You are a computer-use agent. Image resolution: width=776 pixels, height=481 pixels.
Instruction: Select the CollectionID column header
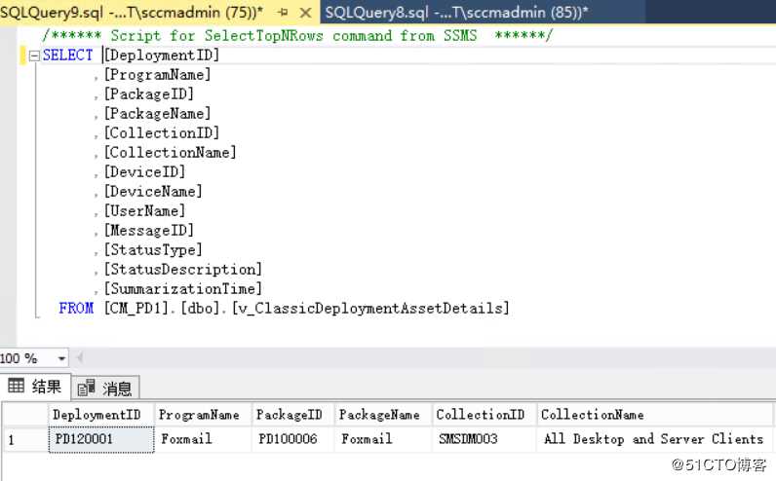[485, 415]
